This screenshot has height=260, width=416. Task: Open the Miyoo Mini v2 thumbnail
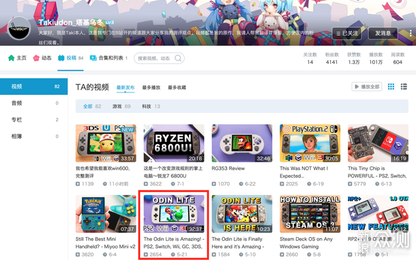coord(106,214)
